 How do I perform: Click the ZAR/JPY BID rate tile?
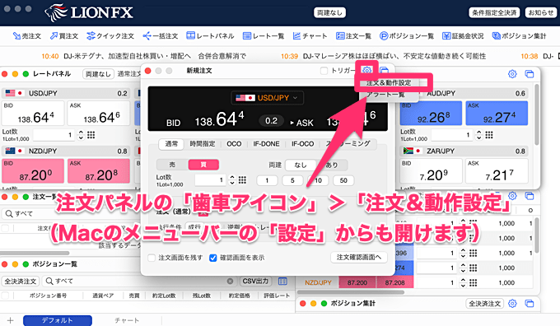click(431, 171)
